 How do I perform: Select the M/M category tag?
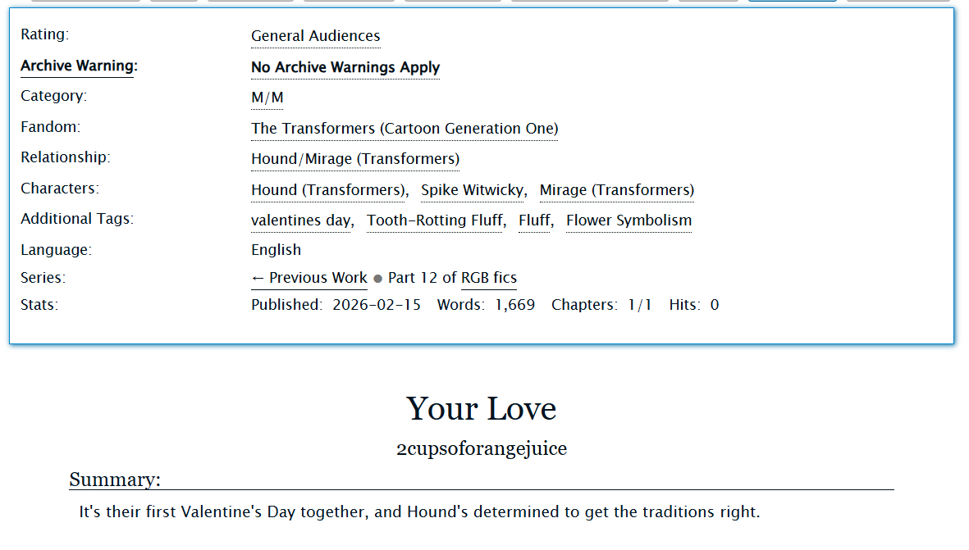[x=267, y=98]
